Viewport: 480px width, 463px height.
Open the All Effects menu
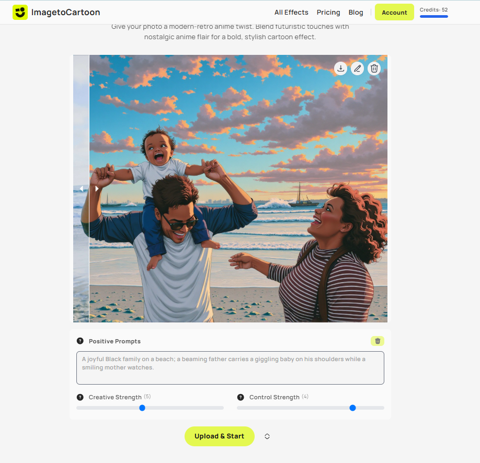point(291,12)
